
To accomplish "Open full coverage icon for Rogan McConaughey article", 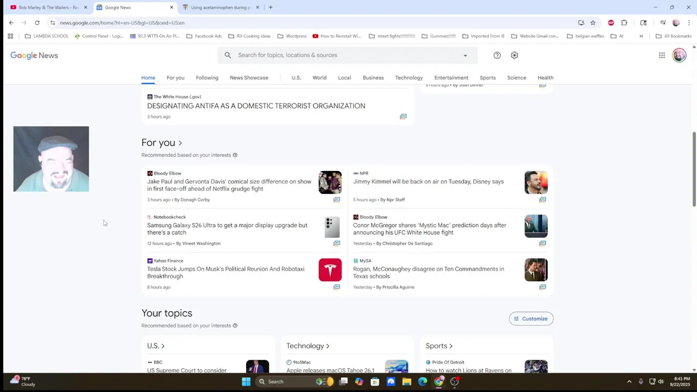I will pyautogui.click(x=542, y=287).
